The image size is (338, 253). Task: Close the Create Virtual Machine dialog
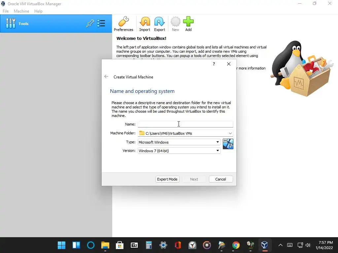click(229, 64)
